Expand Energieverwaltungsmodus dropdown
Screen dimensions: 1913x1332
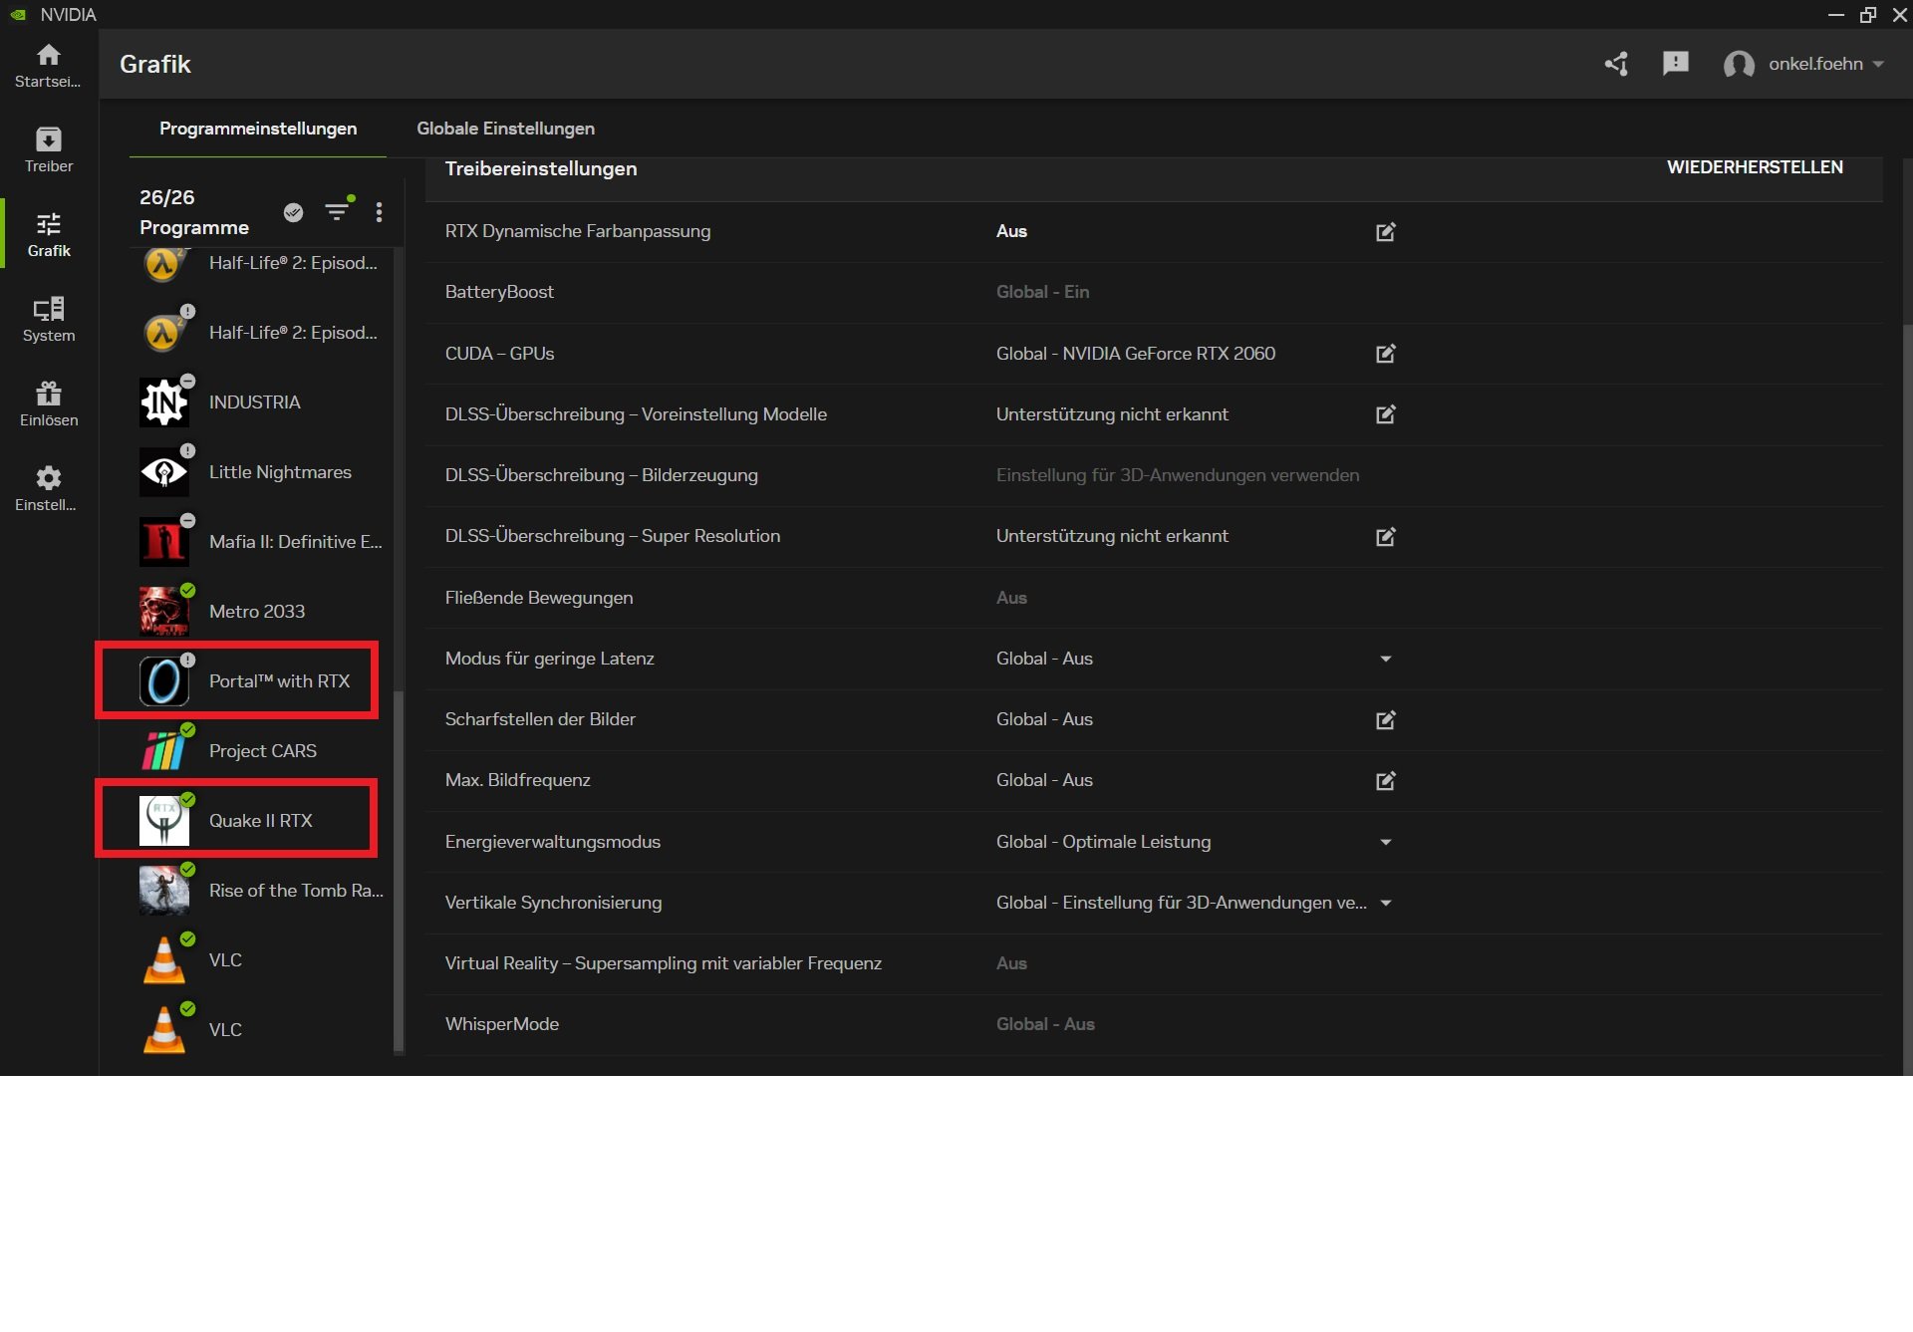1385,842
